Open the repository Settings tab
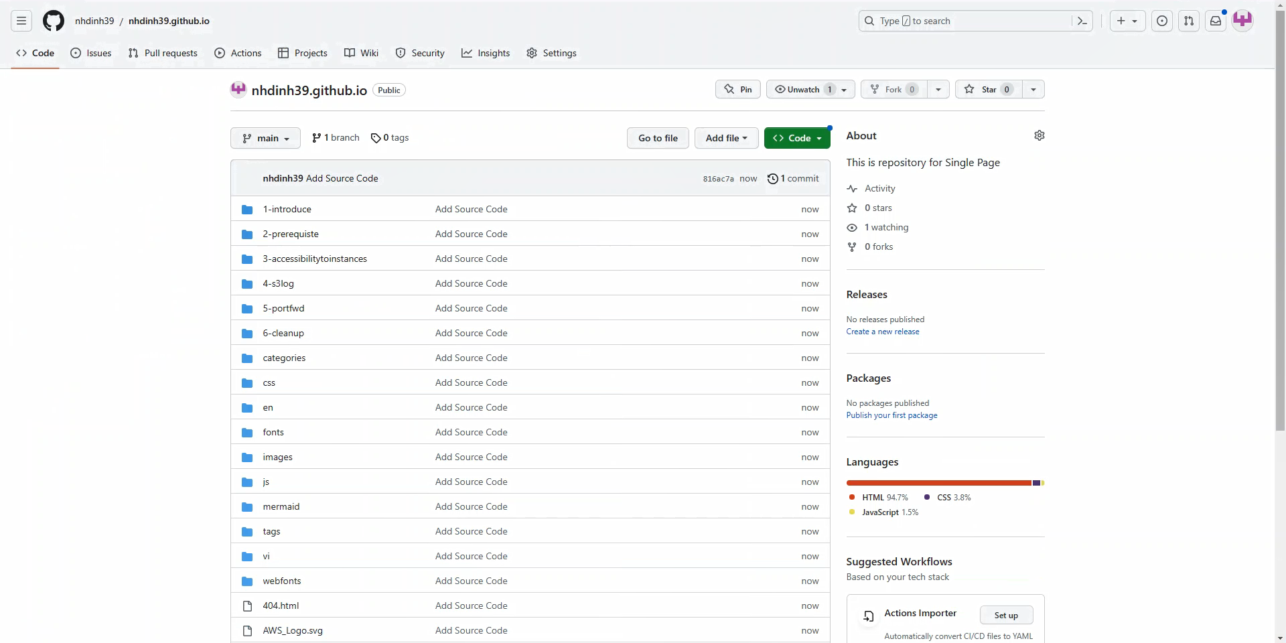 point(551,53)
